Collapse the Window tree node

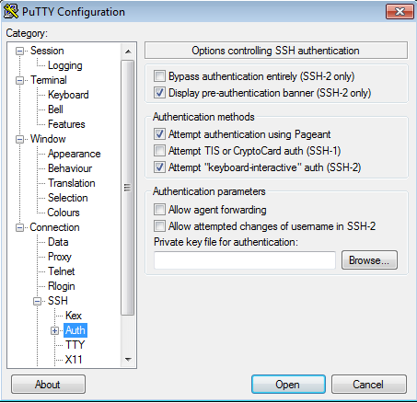pos(19,139)
